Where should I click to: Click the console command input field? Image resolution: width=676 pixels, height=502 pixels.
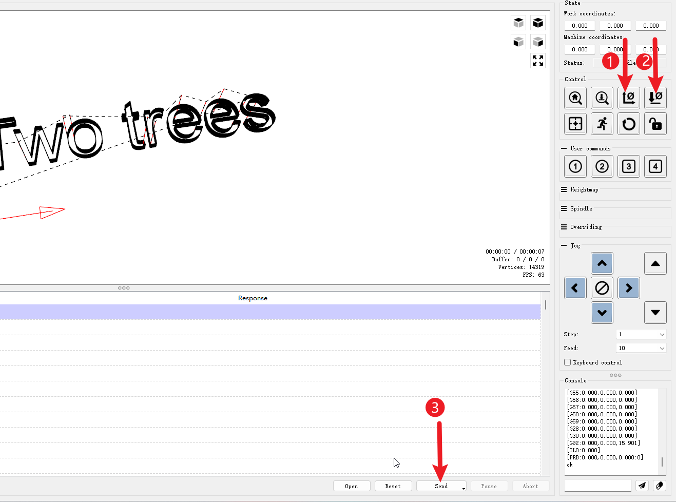597,485
